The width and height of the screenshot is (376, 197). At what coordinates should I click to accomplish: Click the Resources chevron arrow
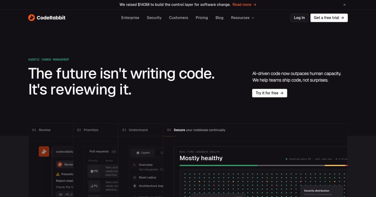(x=253, y=18)
